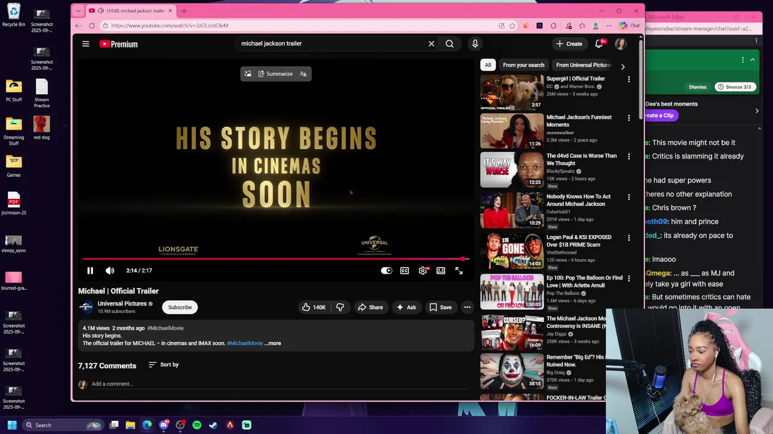This screenshot has height=434, width=773.
Task: Open the Share dialog for video
Action: pos(370,307)
